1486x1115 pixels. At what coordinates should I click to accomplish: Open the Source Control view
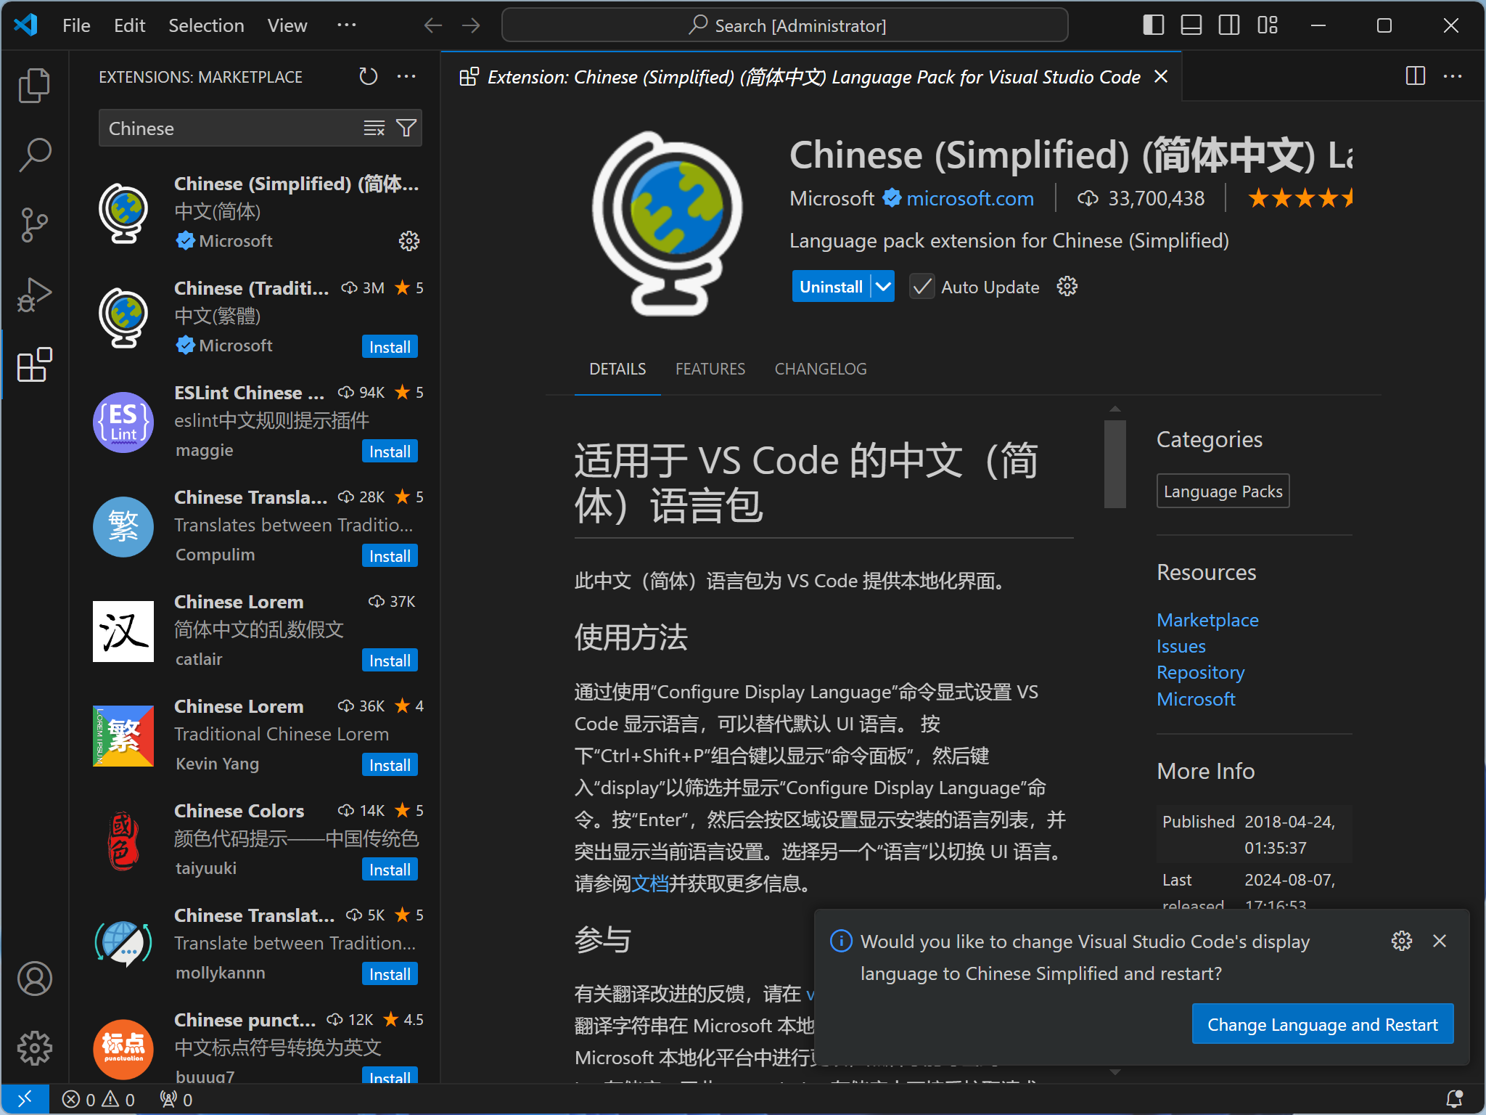coord(34,224)
